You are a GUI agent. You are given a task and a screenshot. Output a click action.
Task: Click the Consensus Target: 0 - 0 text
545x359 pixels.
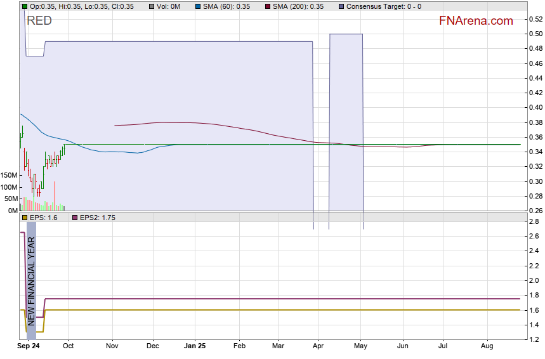[384, 6]
